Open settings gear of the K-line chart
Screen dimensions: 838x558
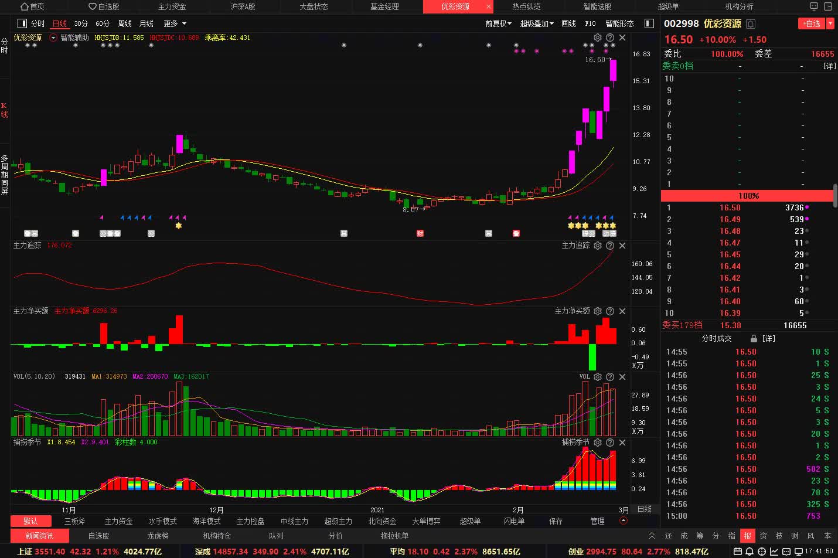click(x=597, y=38)
